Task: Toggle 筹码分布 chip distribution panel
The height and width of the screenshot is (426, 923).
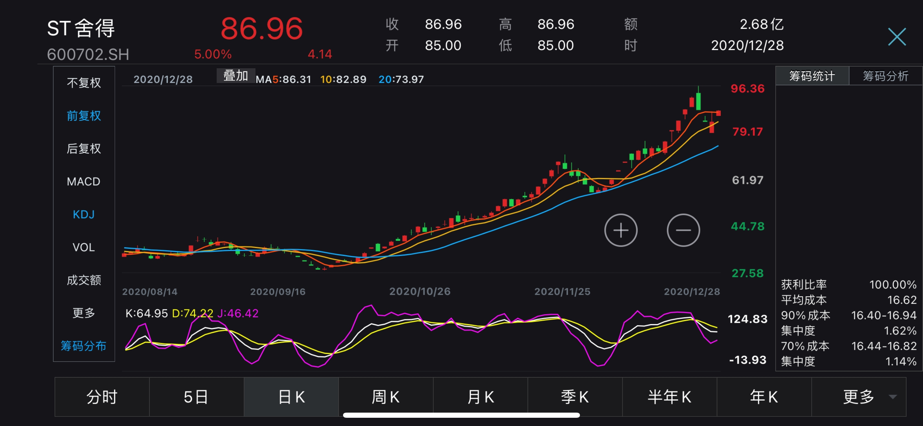Action: (84, 346)
